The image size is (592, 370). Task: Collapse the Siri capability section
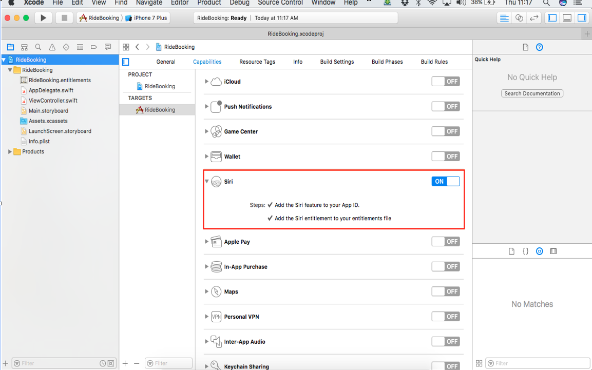[206, 182]
